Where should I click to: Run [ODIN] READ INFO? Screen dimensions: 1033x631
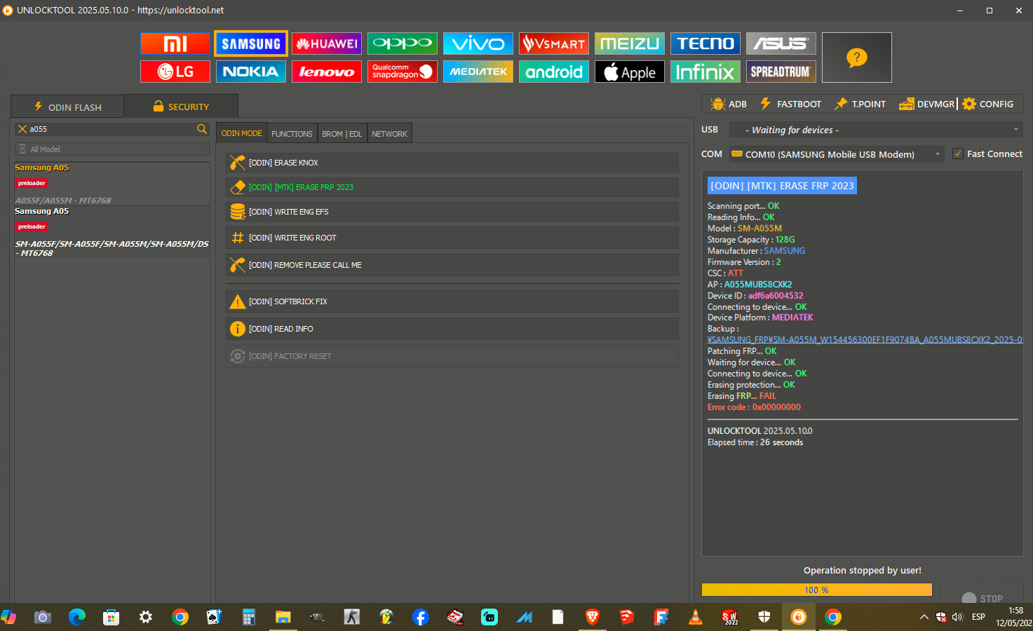452,329
